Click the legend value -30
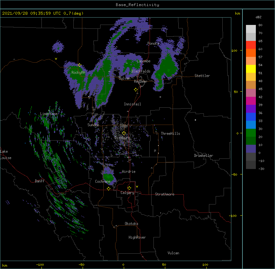 point(261,169)
